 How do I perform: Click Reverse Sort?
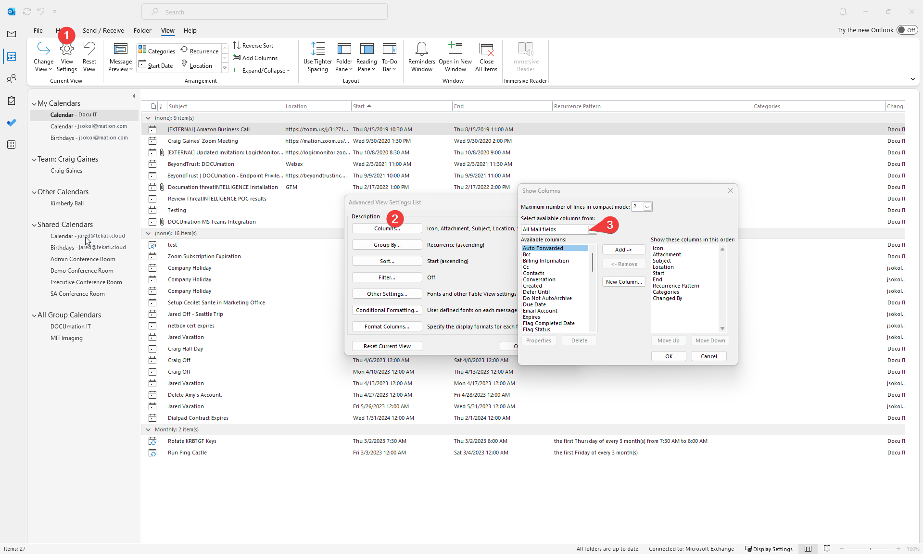[x=253, y=45]
